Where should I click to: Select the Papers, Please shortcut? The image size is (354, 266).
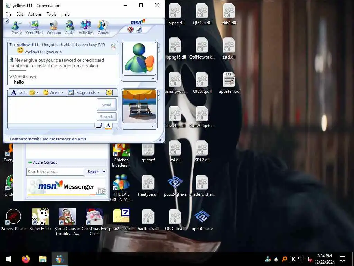pyautogui.click(x=13, y=220)
